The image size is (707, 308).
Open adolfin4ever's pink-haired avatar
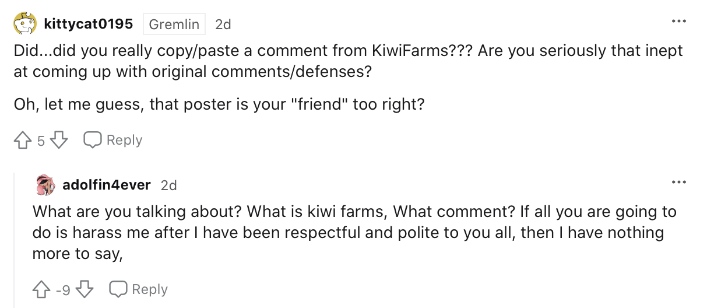point(45,185)
